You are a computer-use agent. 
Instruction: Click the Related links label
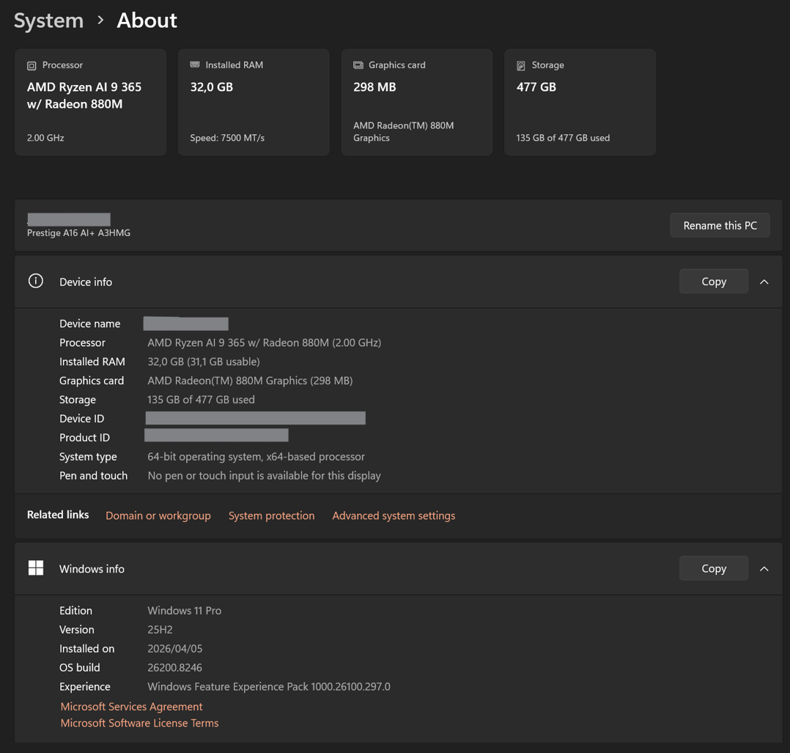58,515
